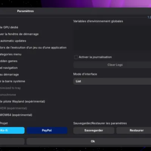Viewport: 151px width, 151px height.
Task: Click the 'categories menu' option label
Action: (11, 54)
